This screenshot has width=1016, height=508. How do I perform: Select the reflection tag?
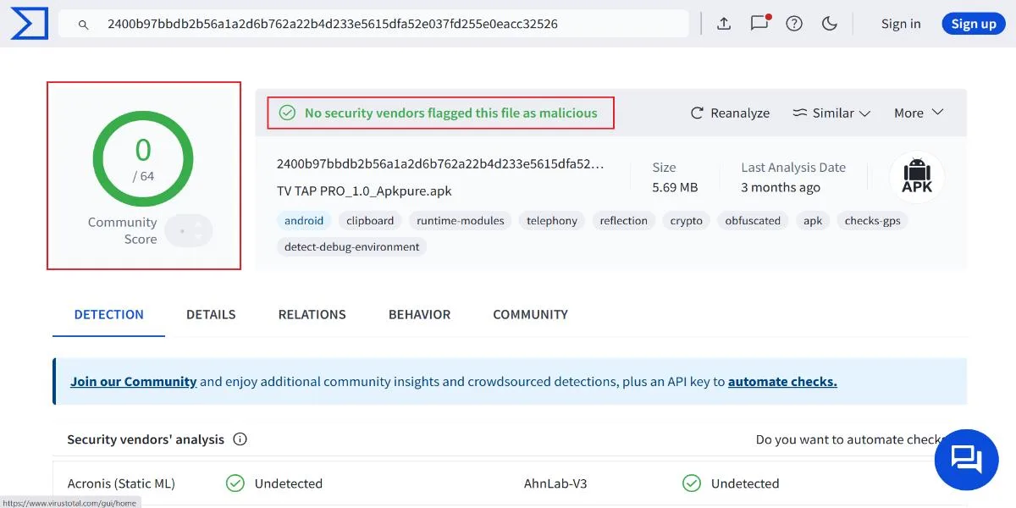[624, 221]
